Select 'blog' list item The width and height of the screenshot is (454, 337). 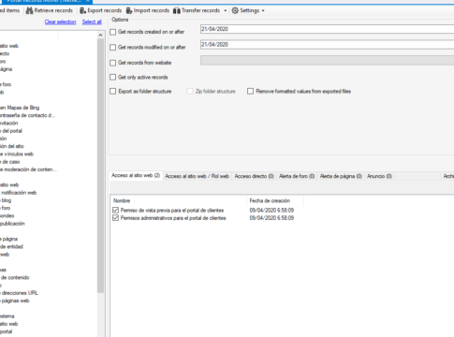6,200
